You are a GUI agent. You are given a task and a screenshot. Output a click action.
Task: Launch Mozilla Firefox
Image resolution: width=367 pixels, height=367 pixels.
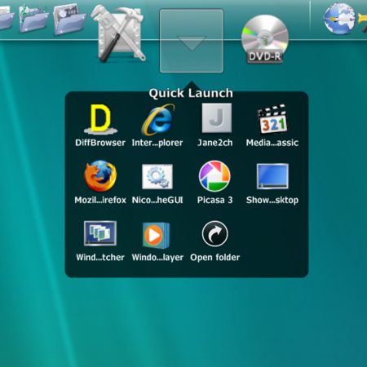(x=100, y=176)
